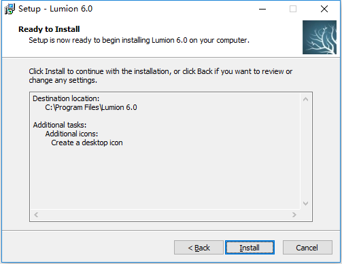Click the setup installer icon in title bar

(x=10, y=9)
